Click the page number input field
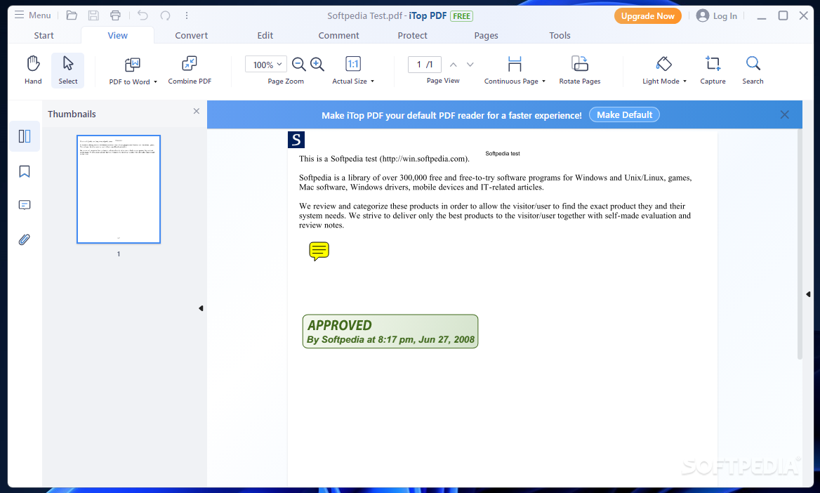This screenshot has width=820, height=493. tap(425, 65)
